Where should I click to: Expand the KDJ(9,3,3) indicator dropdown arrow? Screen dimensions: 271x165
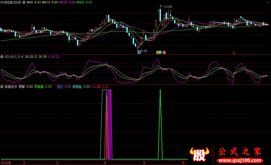2,57
